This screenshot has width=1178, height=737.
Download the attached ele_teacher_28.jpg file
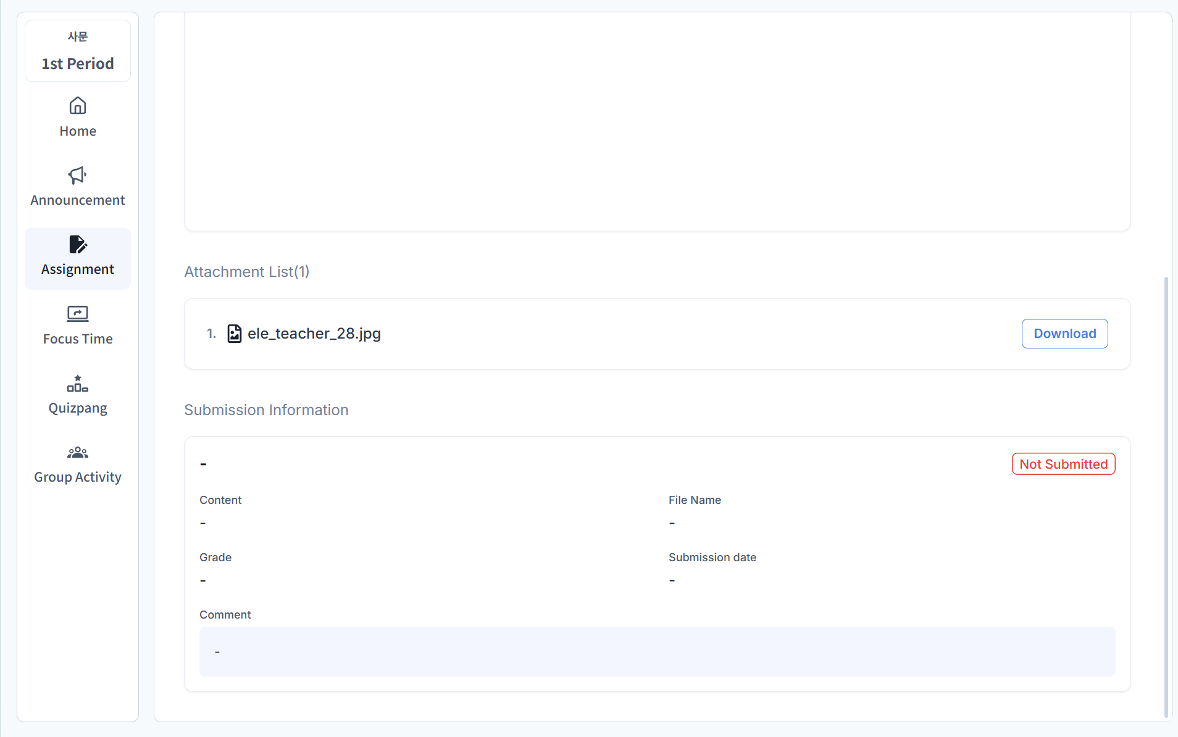pyautogui.click(x=1064, y=334)
